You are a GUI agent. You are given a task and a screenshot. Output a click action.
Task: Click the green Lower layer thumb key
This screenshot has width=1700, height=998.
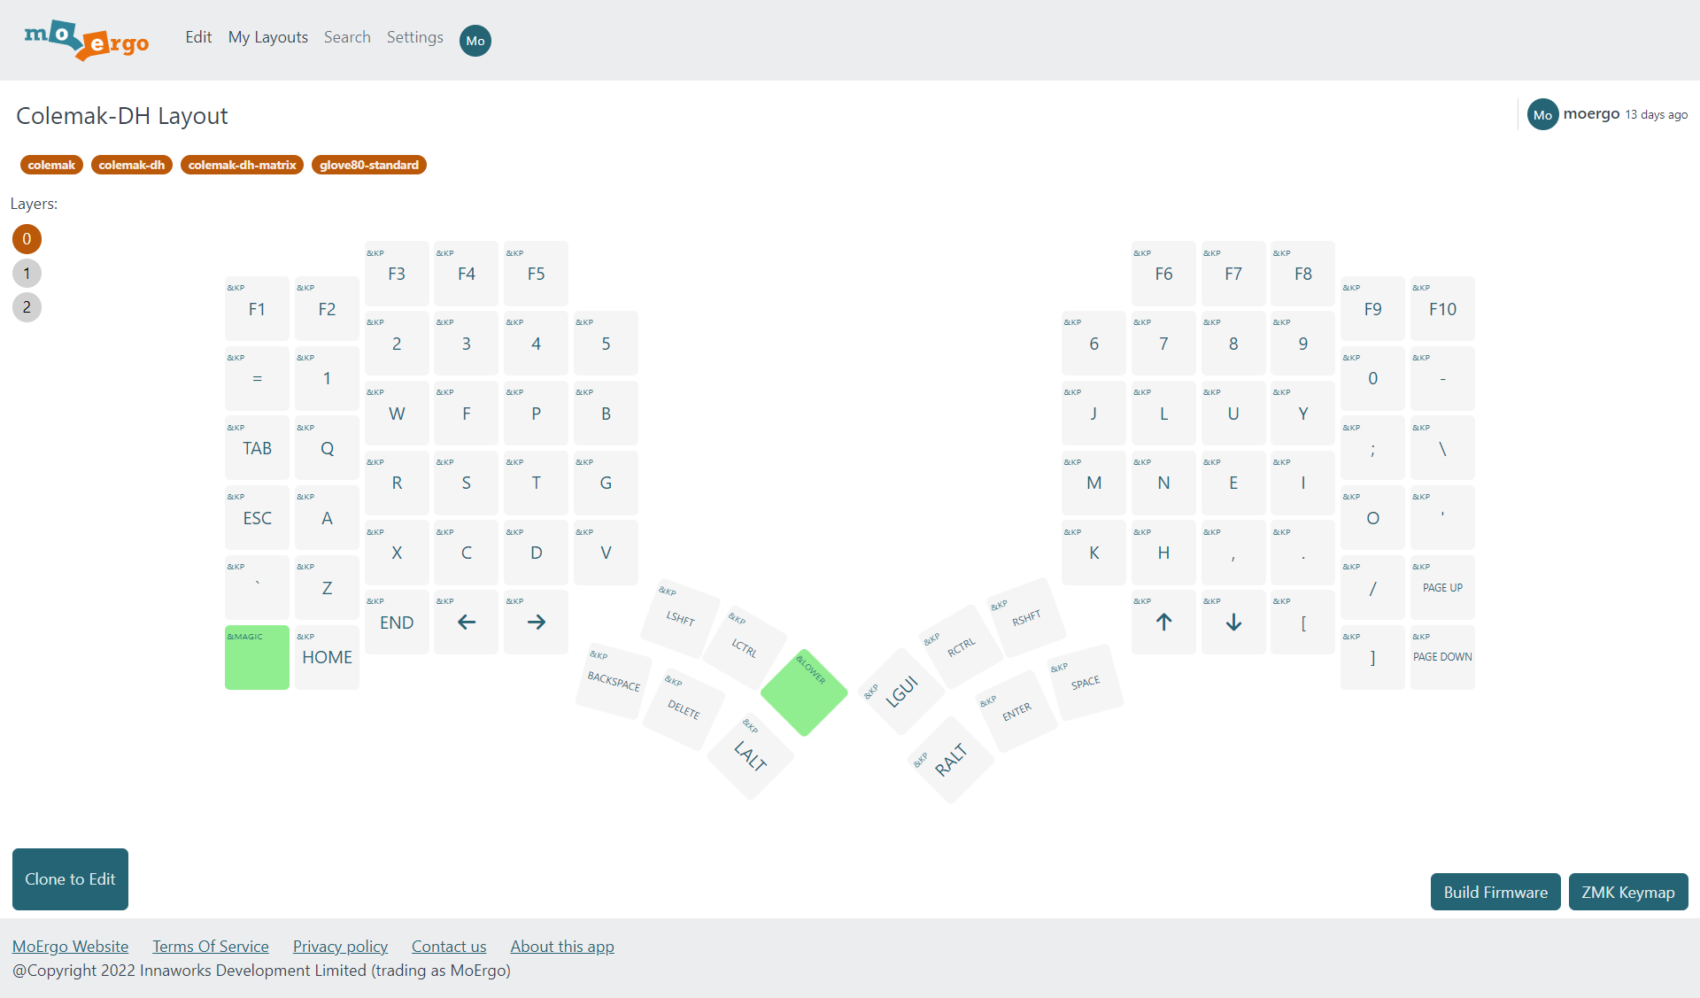(x=804, y=692)
